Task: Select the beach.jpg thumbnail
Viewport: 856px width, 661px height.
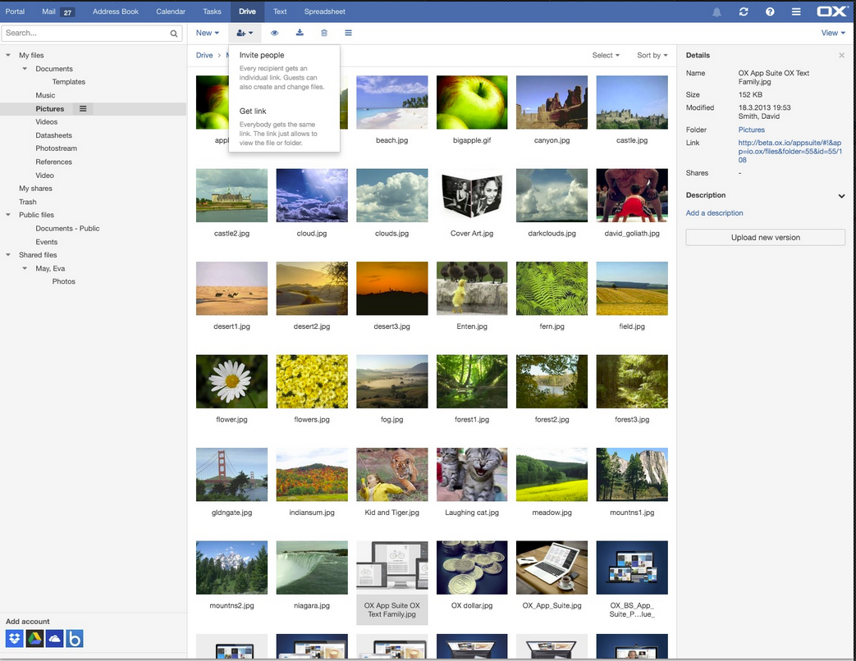Action: tap(392, 103)
